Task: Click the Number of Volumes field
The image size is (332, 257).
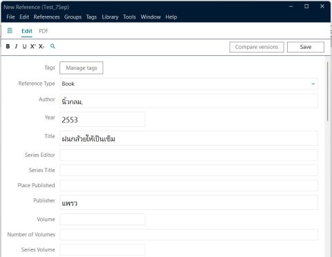Action: (189, 234)
